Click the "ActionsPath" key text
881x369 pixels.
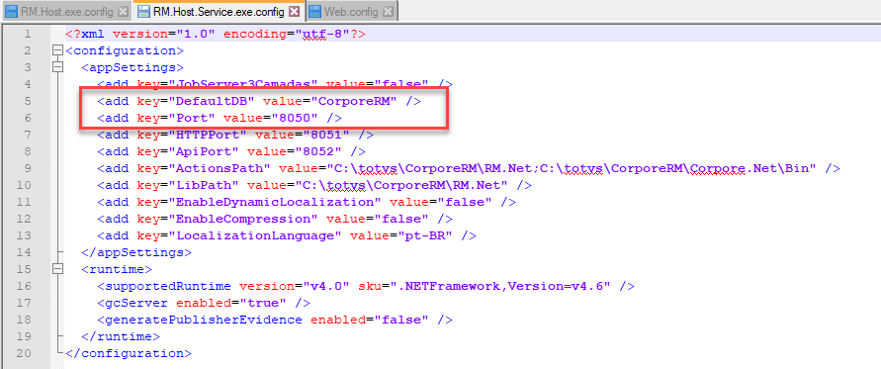pyautogui.click(x=220, y=169)
